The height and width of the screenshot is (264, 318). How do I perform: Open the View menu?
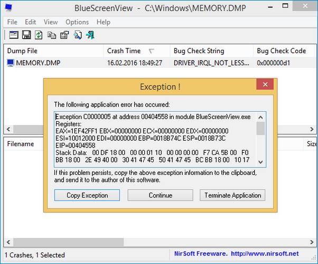pos(51,22)
